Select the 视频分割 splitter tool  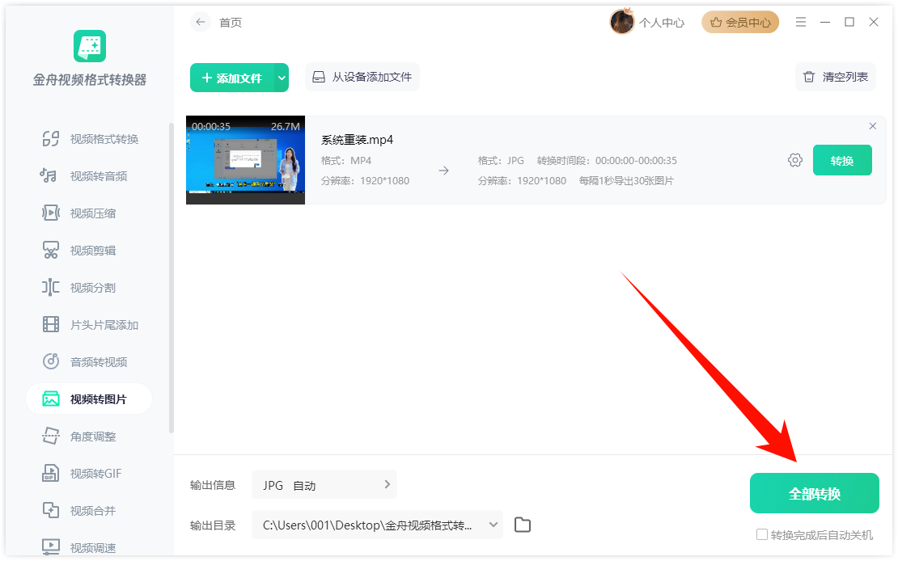[89, 287]
